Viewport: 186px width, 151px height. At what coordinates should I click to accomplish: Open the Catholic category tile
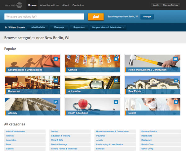[x=92, y=63]
